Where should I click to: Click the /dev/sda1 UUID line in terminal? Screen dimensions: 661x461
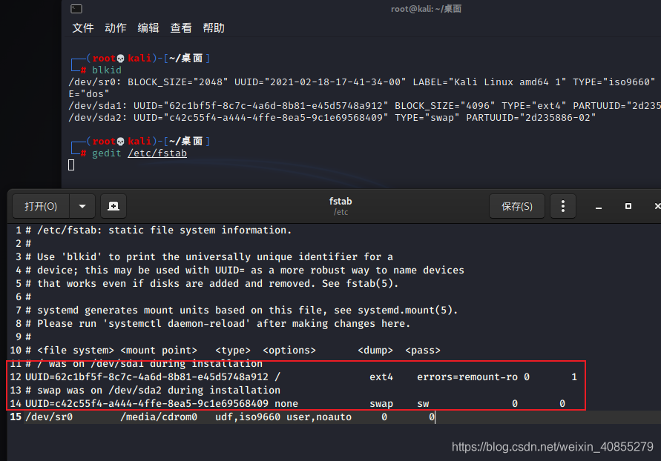tap(365, 106)
